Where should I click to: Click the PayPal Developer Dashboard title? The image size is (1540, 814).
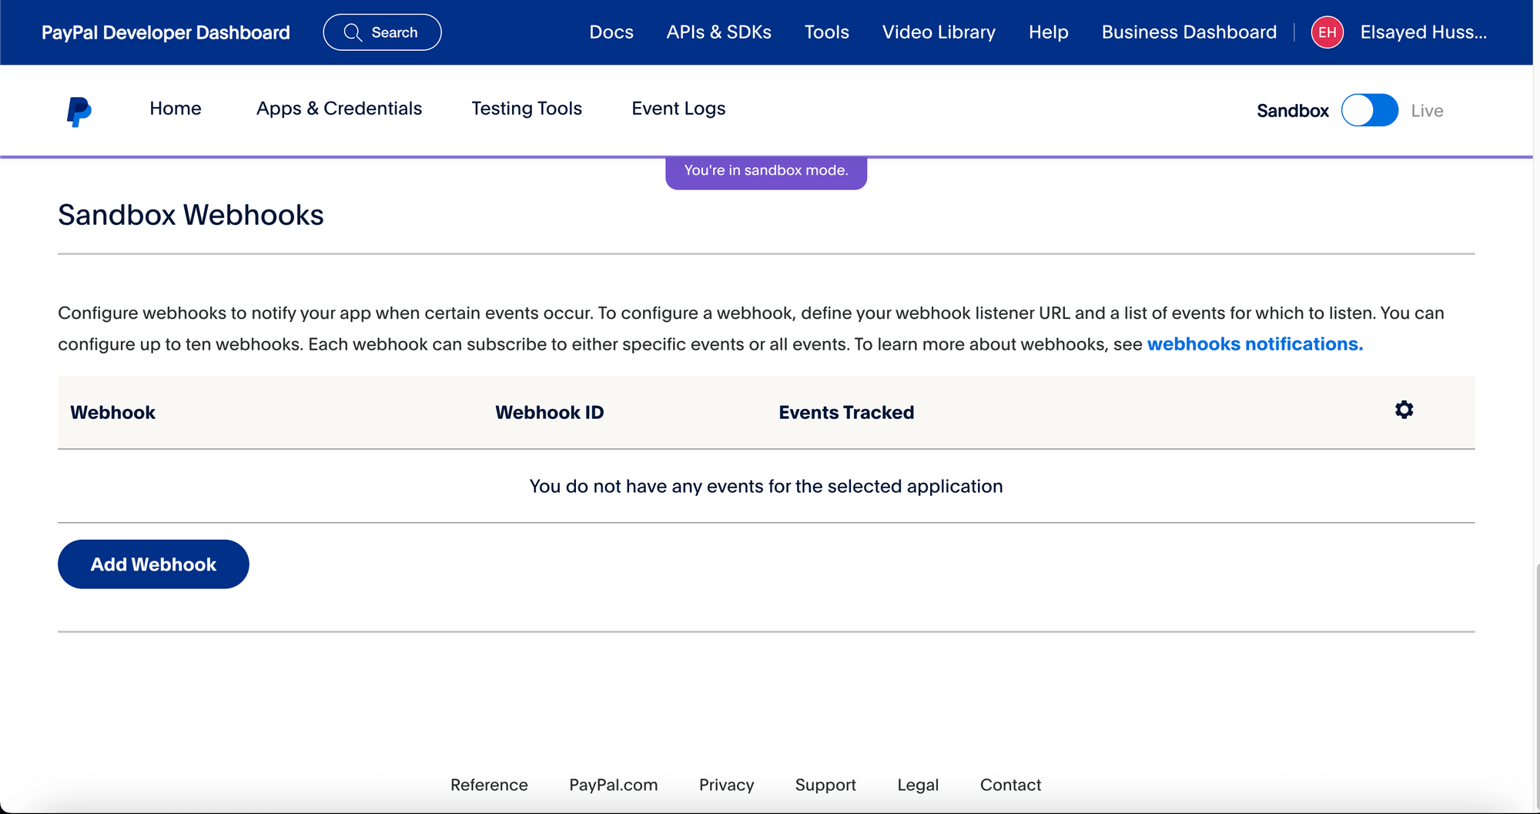point(166,32)
